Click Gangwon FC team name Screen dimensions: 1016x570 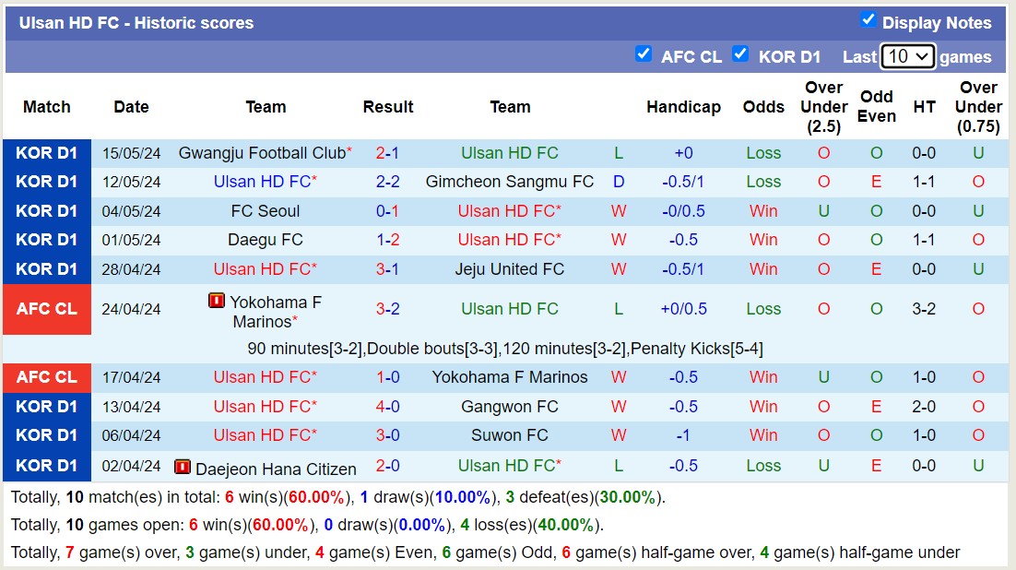[510, 407]
